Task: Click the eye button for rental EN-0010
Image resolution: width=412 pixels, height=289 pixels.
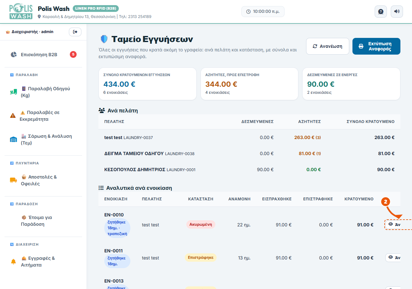Action: [x=393, y=224]
